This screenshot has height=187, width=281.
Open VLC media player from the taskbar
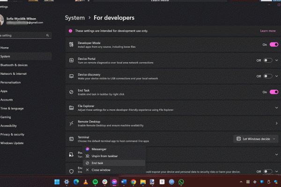pos(86,182)
